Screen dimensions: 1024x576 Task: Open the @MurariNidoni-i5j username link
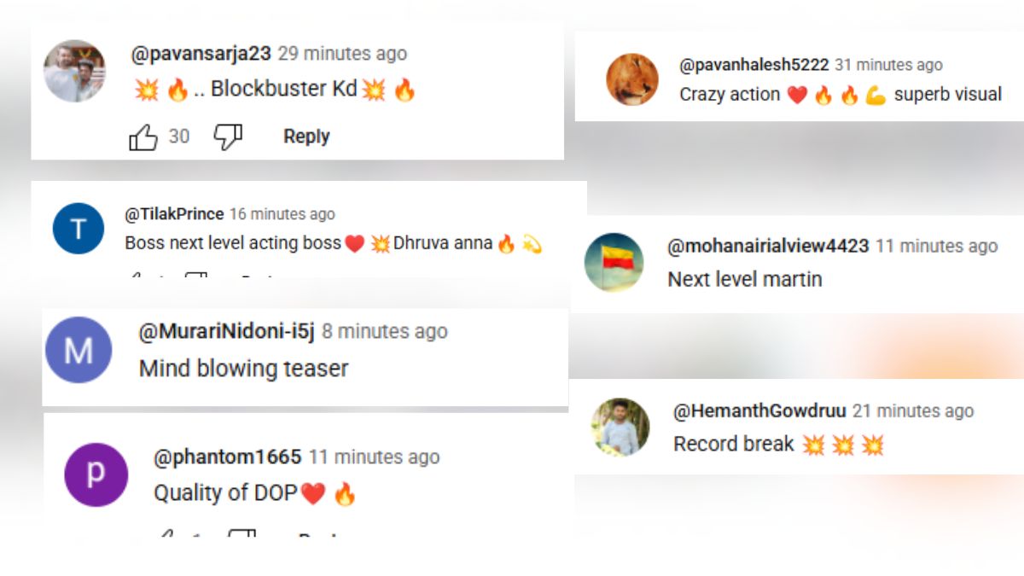(x=226, y=331)
